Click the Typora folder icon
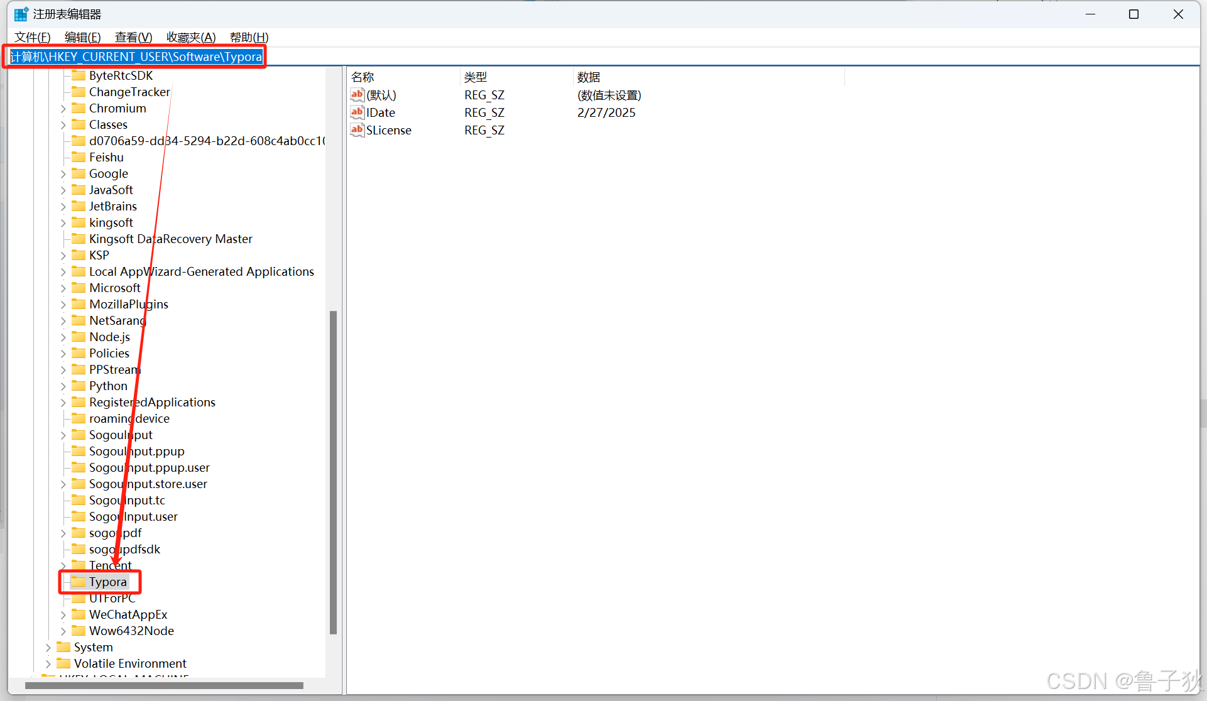 (79, 582)
